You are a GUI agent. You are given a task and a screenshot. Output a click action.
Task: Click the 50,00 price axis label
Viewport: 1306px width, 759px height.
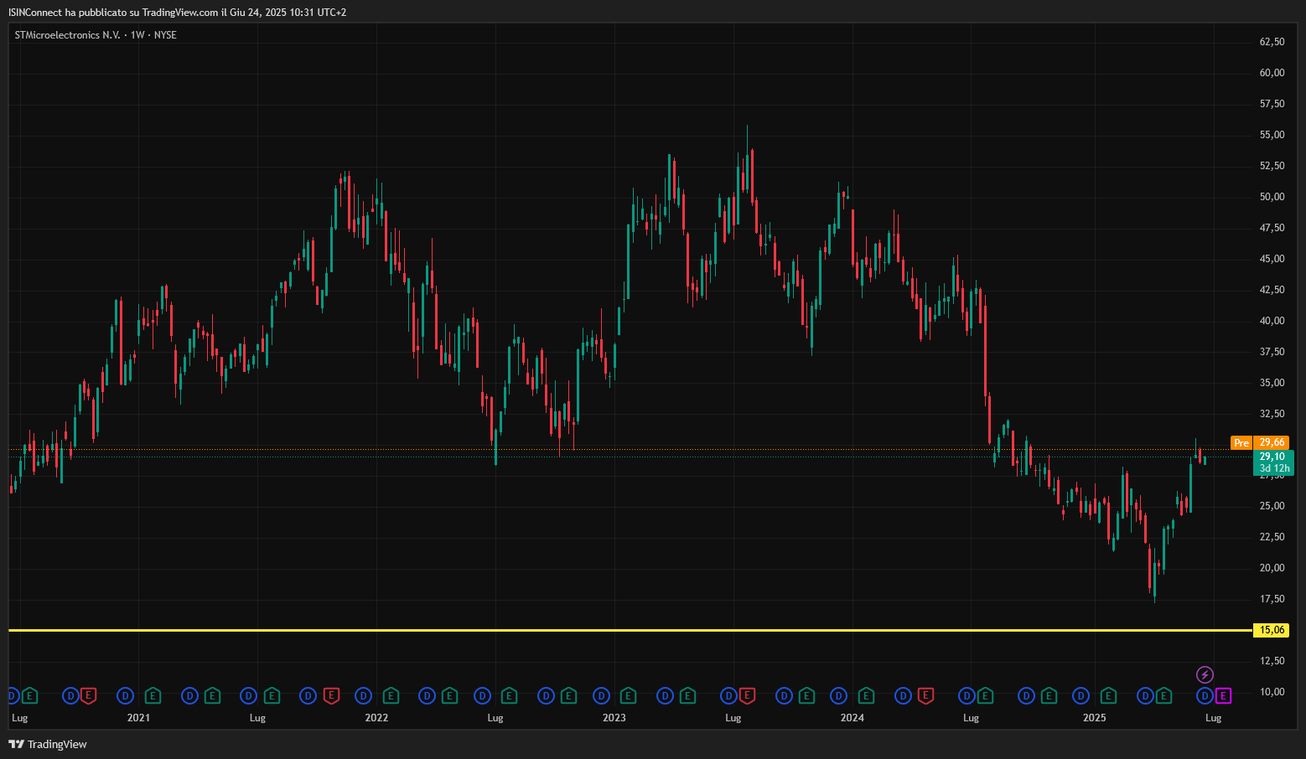[1272, 197]
